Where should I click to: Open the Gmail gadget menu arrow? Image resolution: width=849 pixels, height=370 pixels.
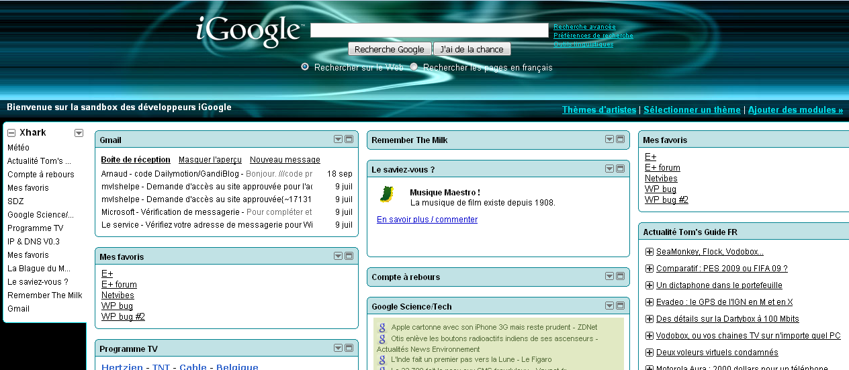coord(338,139)
